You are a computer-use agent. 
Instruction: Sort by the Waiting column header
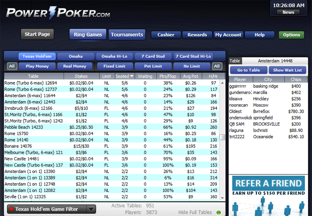[x=145, y=76]
